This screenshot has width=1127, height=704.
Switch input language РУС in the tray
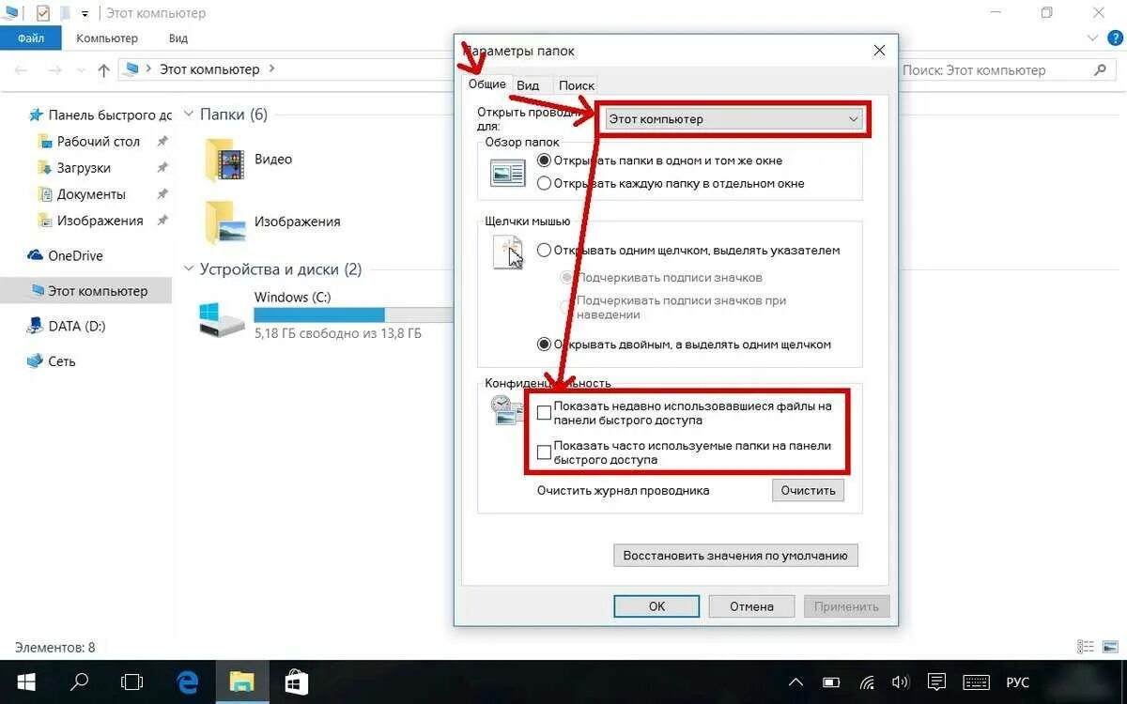[1017, 682]
